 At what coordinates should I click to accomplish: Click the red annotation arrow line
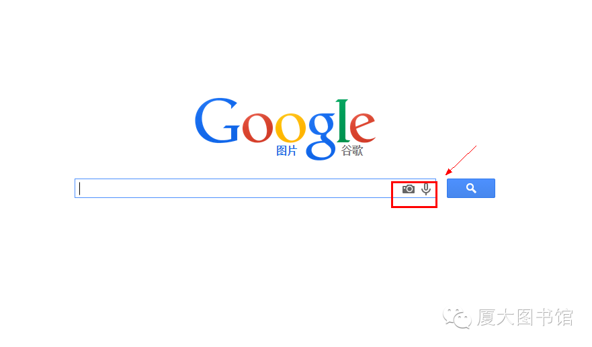pyautogui.click(x=463, y=158)
